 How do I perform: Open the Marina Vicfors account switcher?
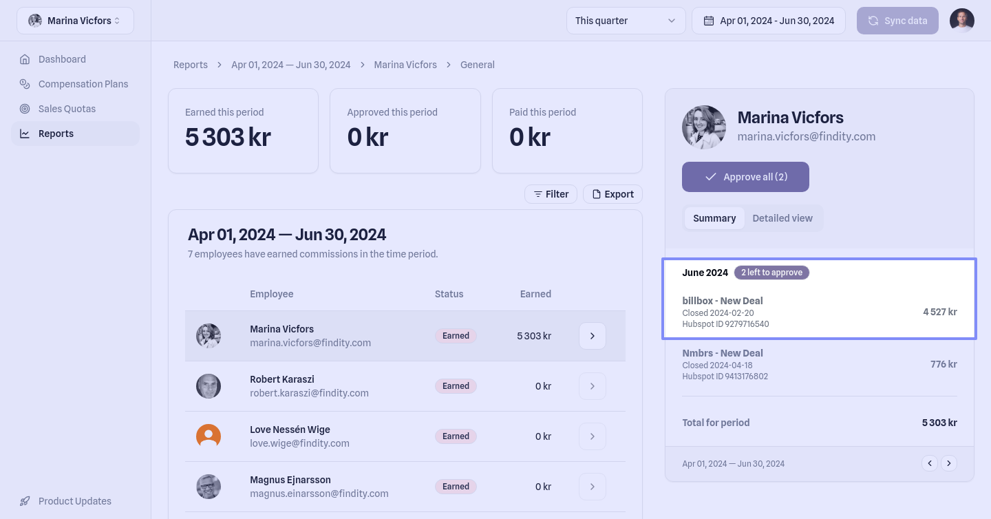pyautogui.click(x=75, y=21)
